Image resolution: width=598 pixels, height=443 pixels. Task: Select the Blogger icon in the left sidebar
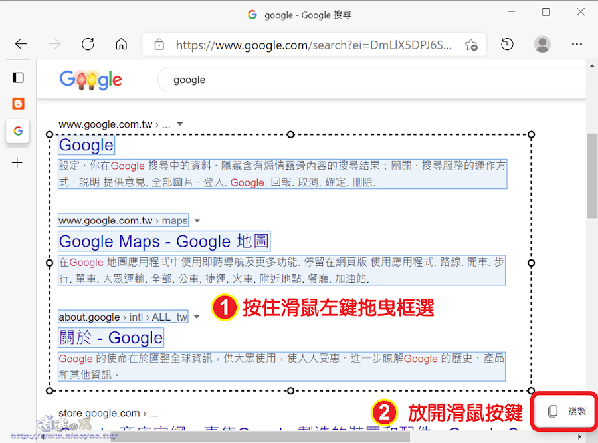tap(17, 104)
